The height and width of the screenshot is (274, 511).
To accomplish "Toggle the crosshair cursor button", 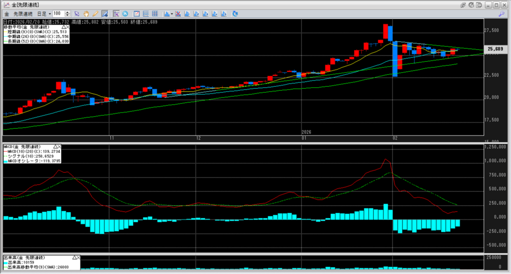I will [x=115, y=13].
